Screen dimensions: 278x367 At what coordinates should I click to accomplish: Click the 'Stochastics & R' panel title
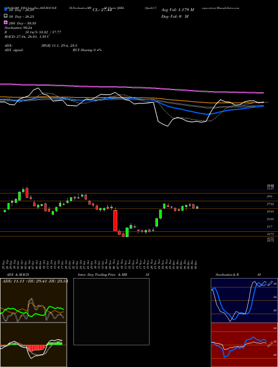tap(227, 275)
